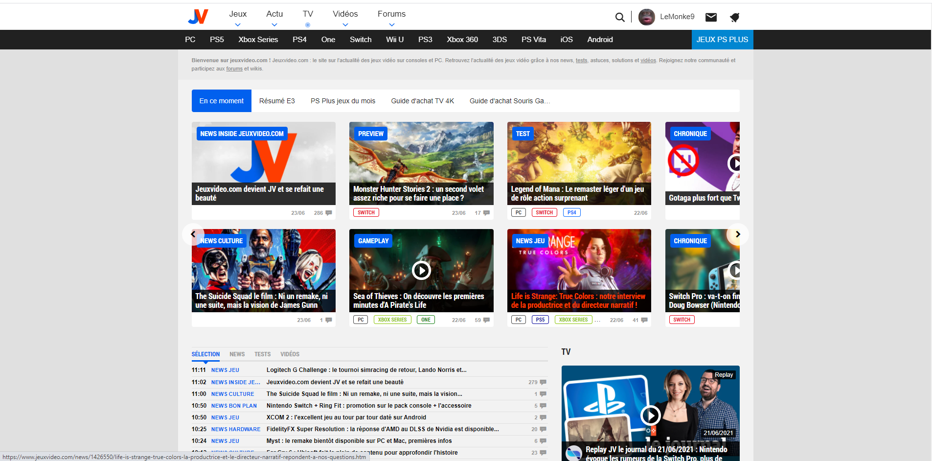Open the Actu top menu
The height and width of the screenshot is (461, 932).
click(274, 14)
